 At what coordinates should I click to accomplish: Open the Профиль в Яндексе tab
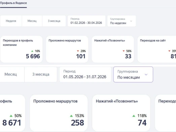13,3
